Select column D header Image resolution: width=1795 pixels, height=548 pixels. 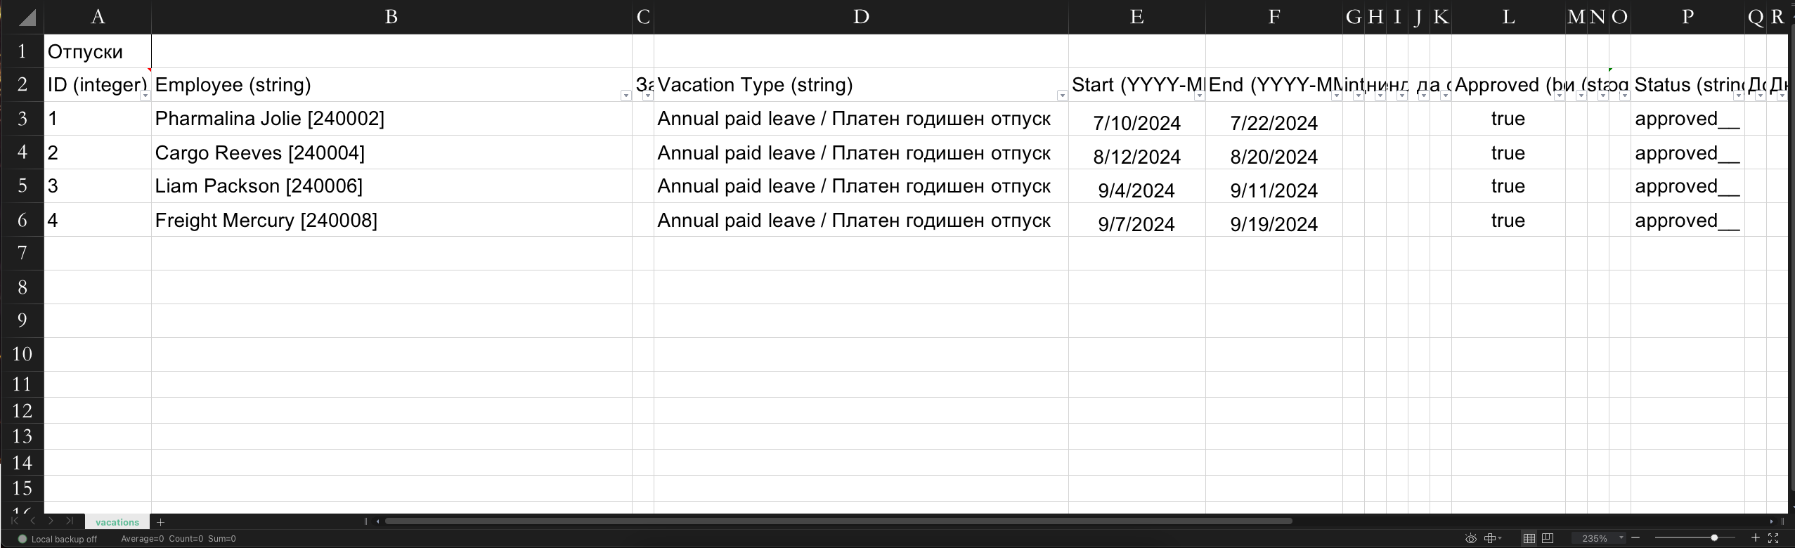click(x=861, y=17)
